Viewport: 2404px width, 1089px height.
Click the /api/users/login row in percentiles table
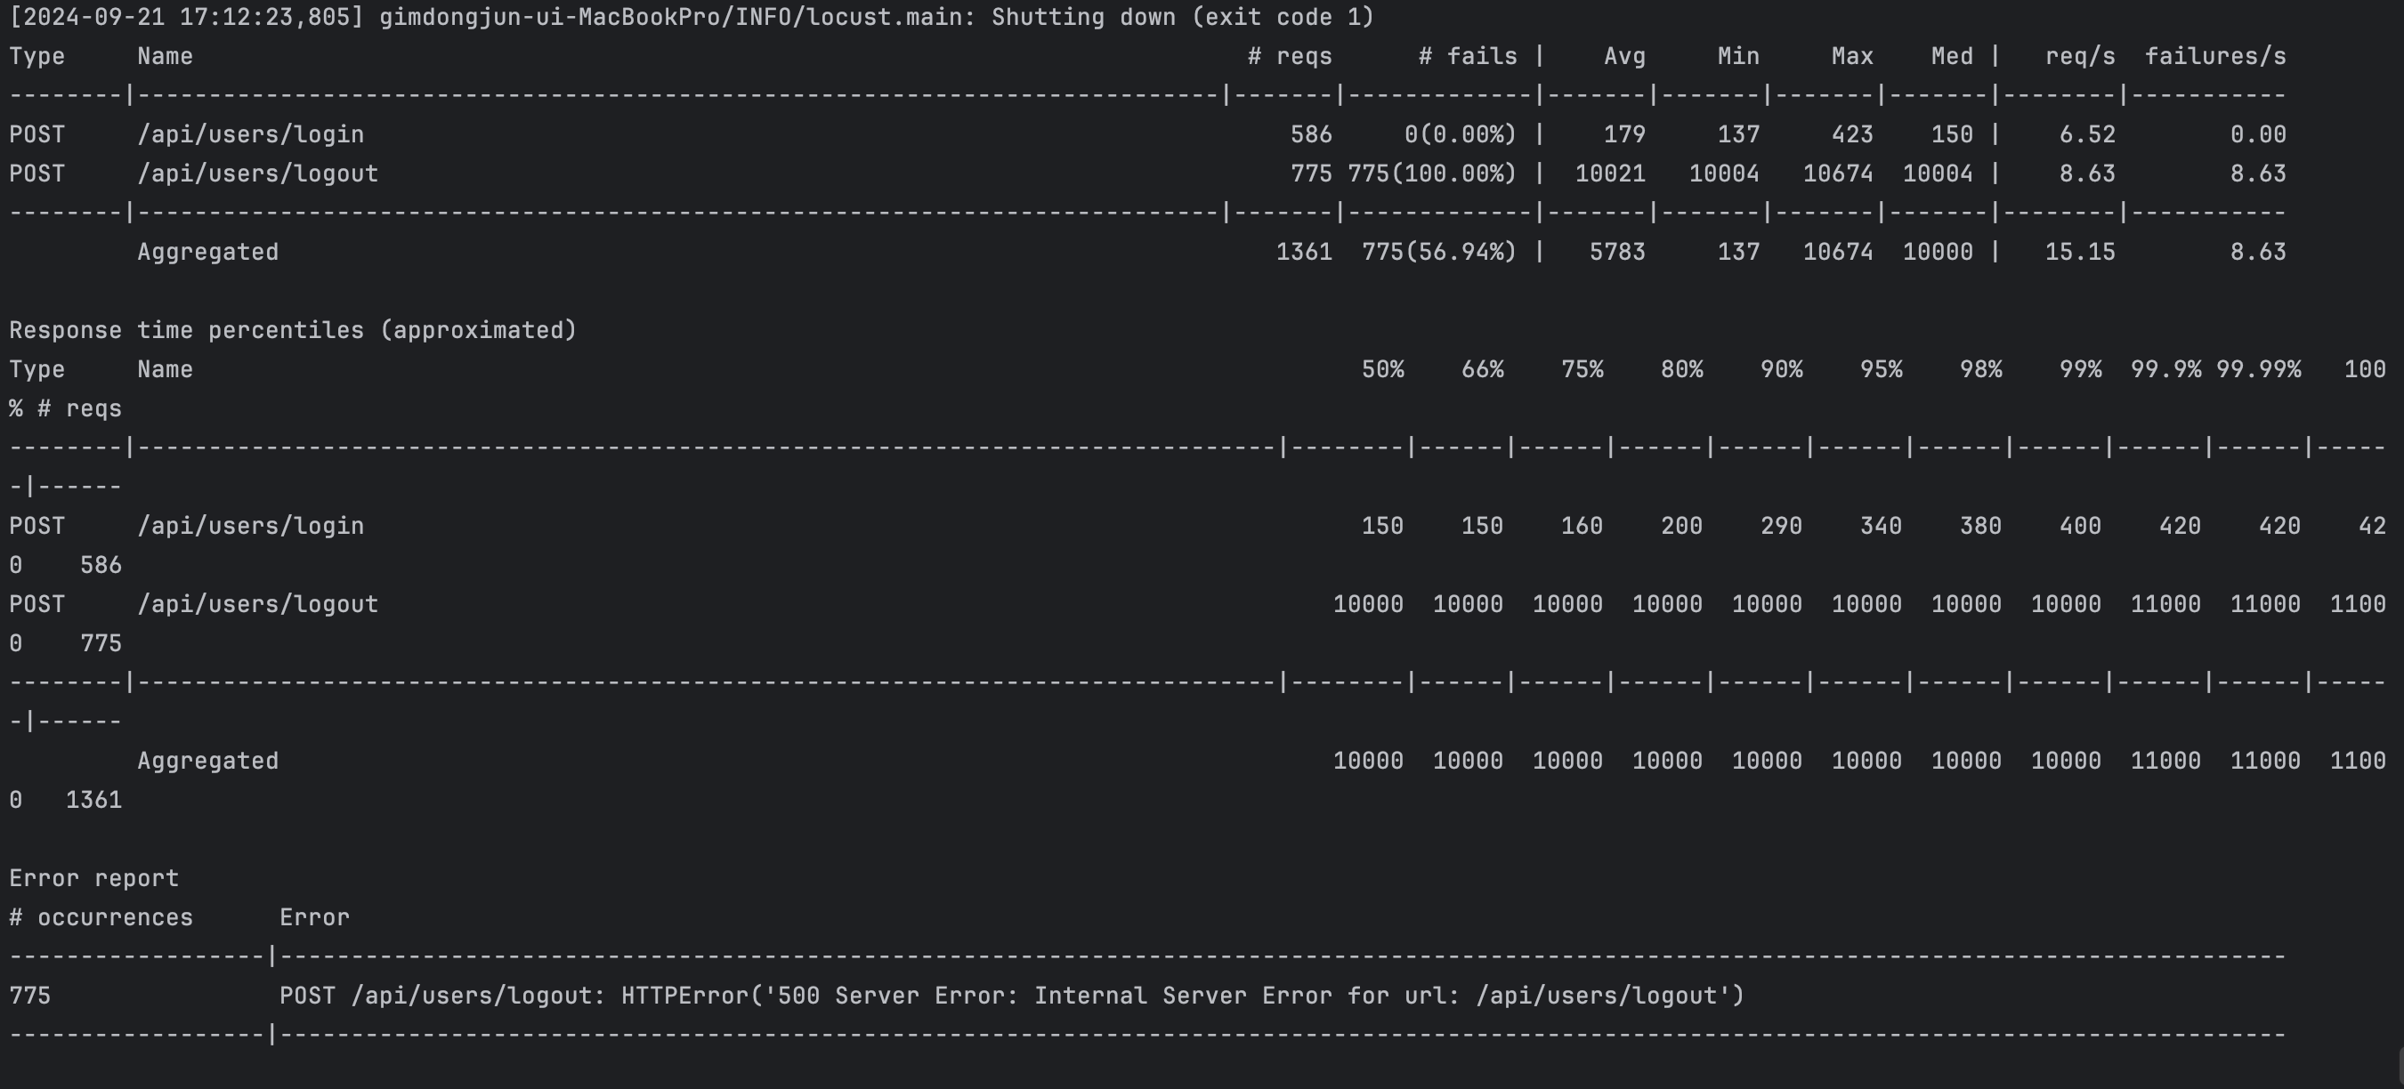[x=250, y=527]
